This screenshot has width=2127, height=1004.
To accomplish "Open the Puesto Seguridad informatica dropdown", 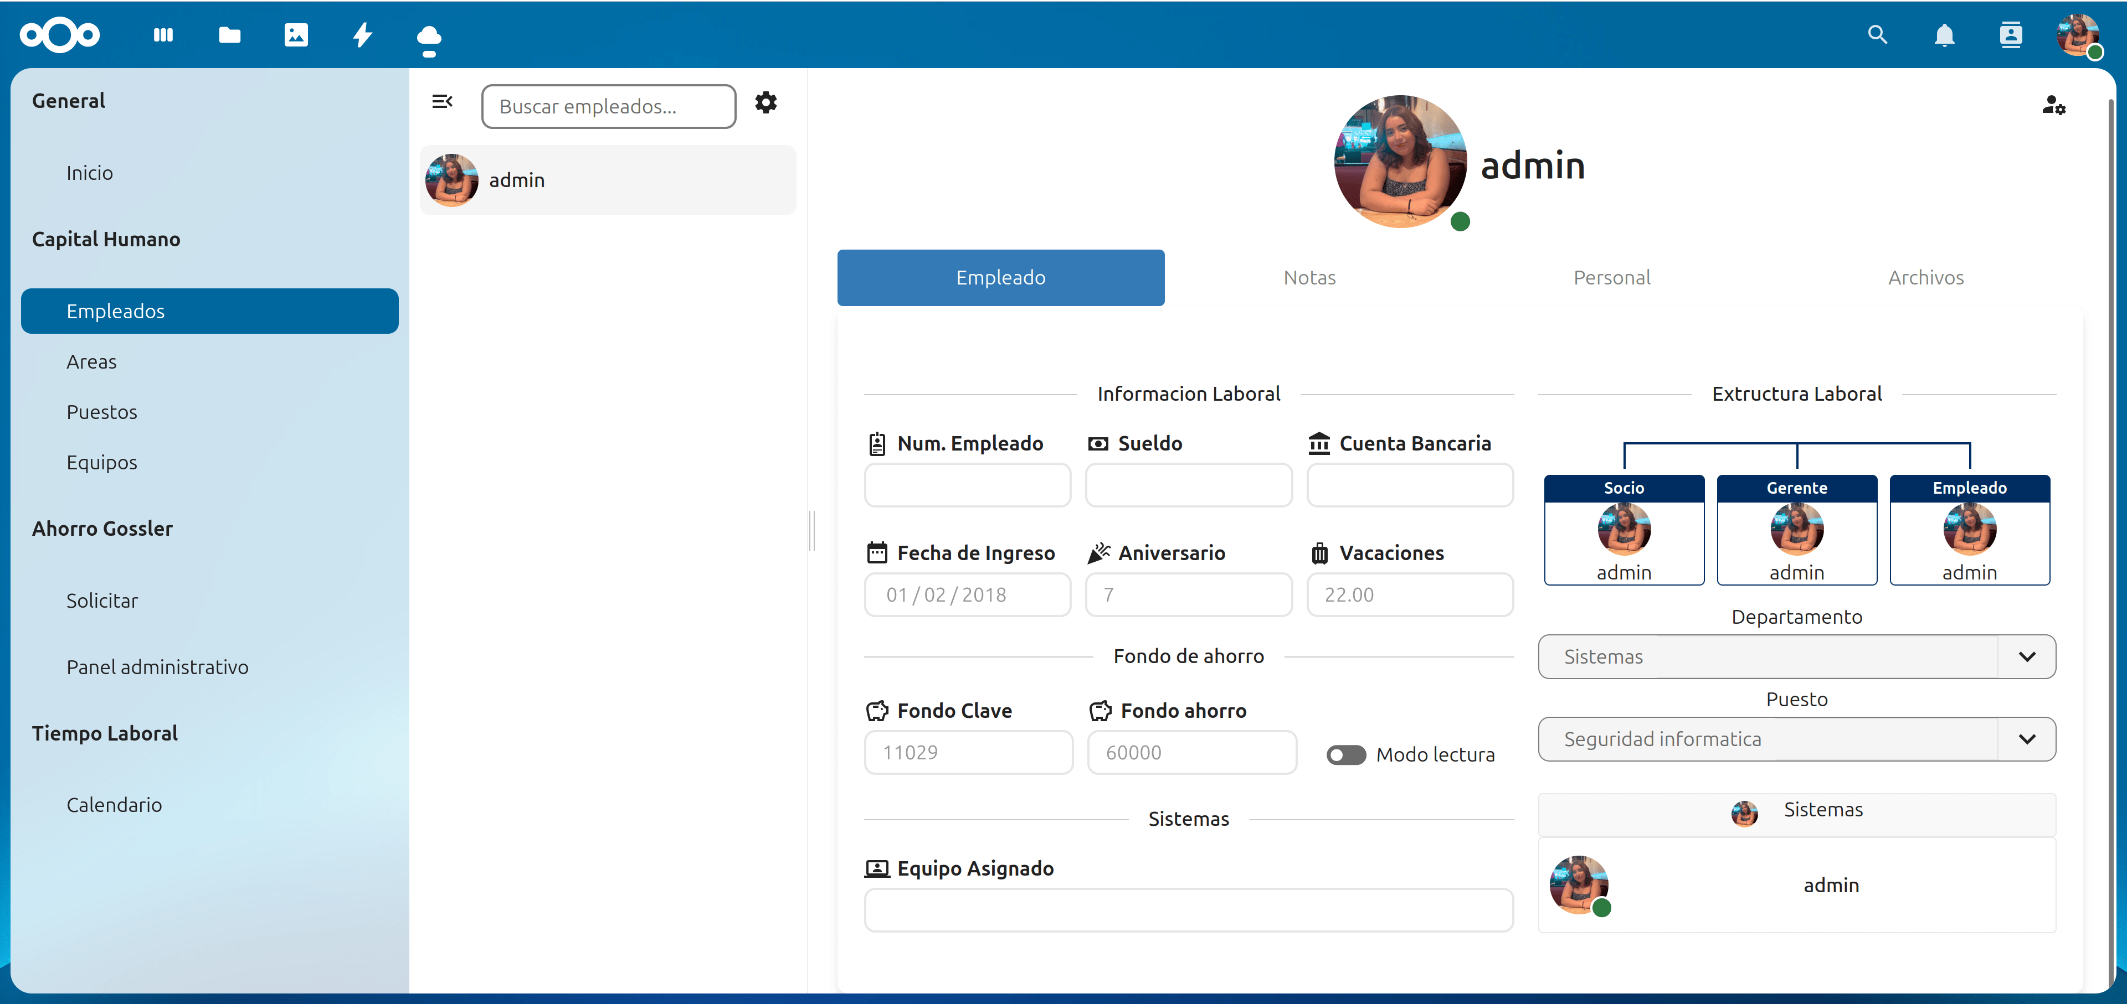I will click(x=2026, y=739).
